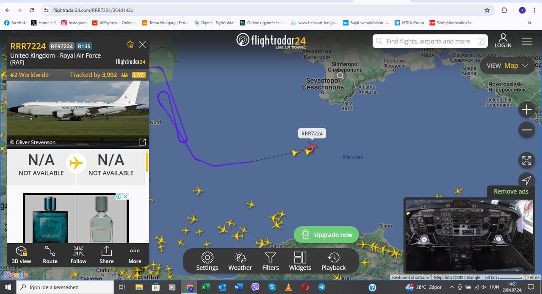
Task: Click the Follow aircraft button
Action: pos(78,255)
